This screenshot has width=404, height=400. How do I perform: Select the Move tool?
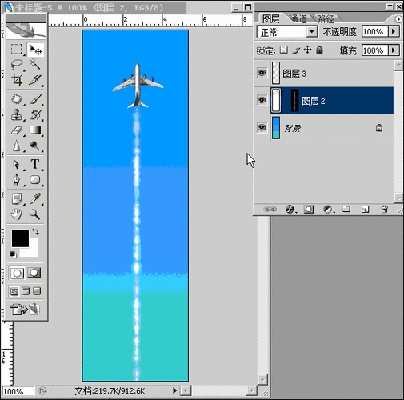pos(35,49)
